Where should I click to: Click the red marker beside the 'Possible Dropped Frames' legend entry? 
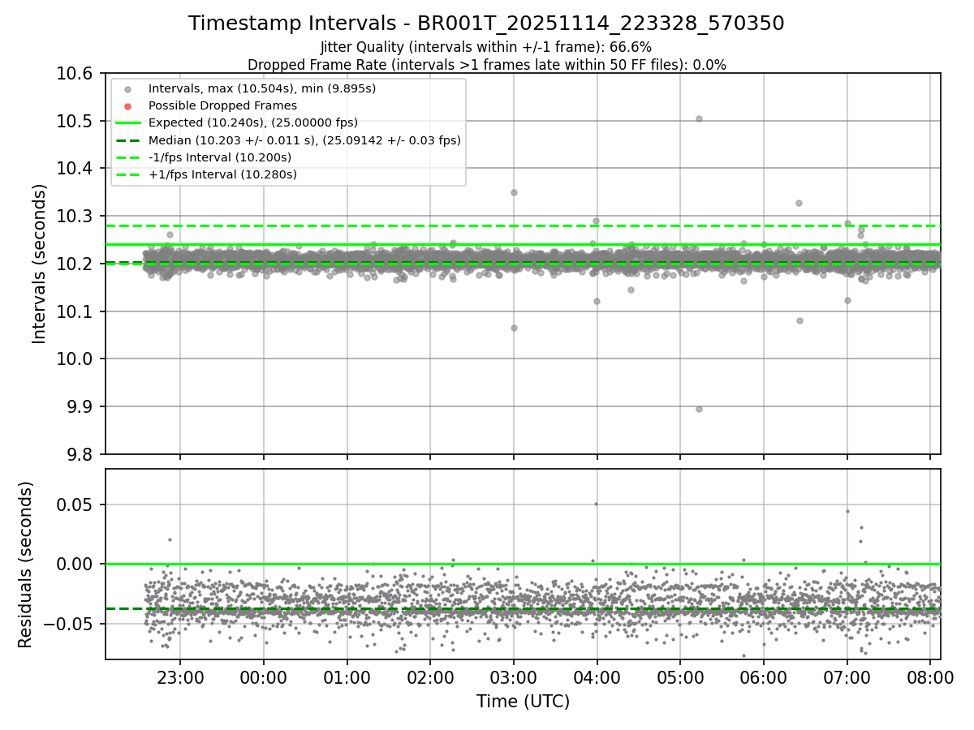pos(128,105)
